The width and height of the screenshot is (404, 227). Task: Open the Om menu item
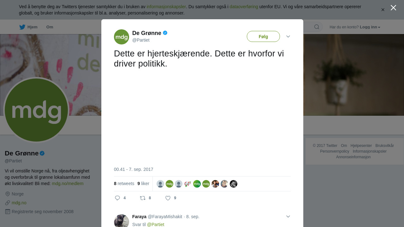point(50,27)
